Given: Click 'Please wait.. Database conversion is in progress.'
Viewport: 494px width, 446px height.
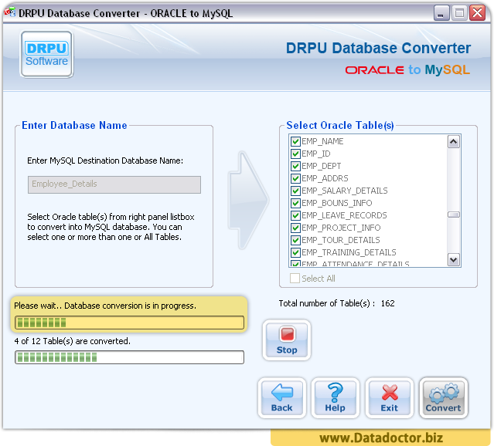Looking at the screenshot, I should click(x=105, y=306).
